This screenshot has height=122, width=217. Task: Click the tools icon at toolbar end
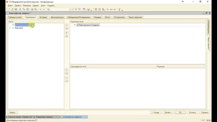[119, 9]
